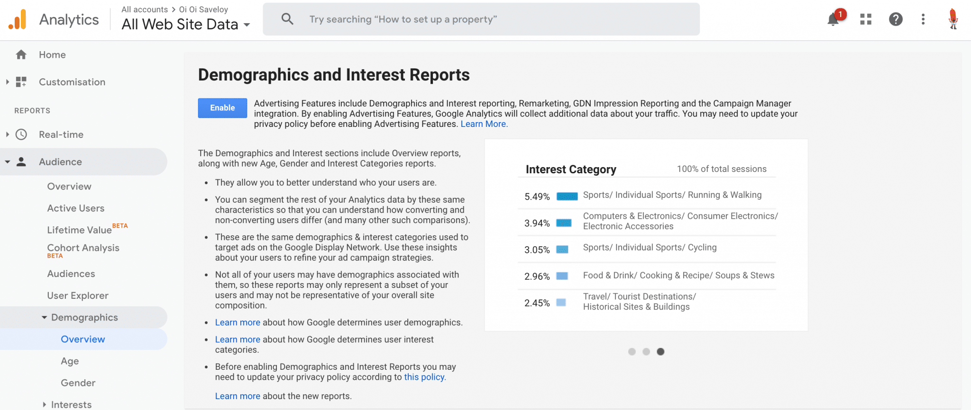
Task: Click the Google Analytics logo icon
Action: (17, 19)
